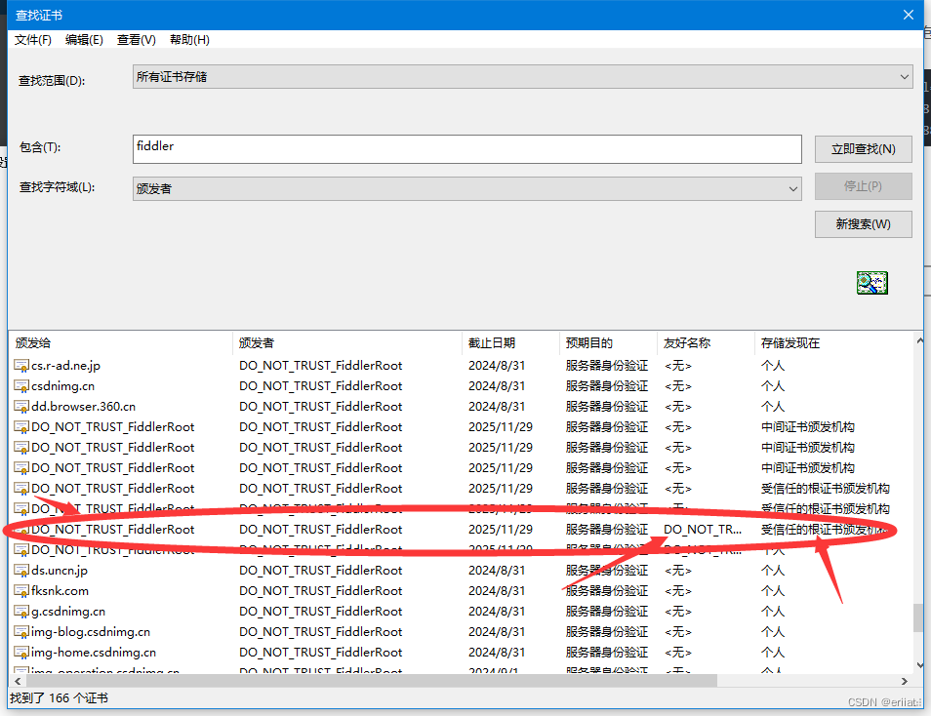Sort by the 存储发现在 column header

[834, 343]
